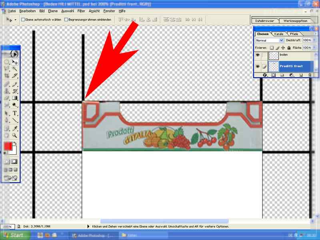Select the Eyedropper tool
Screen dimensions: 320x240
(x=14, y=128)
